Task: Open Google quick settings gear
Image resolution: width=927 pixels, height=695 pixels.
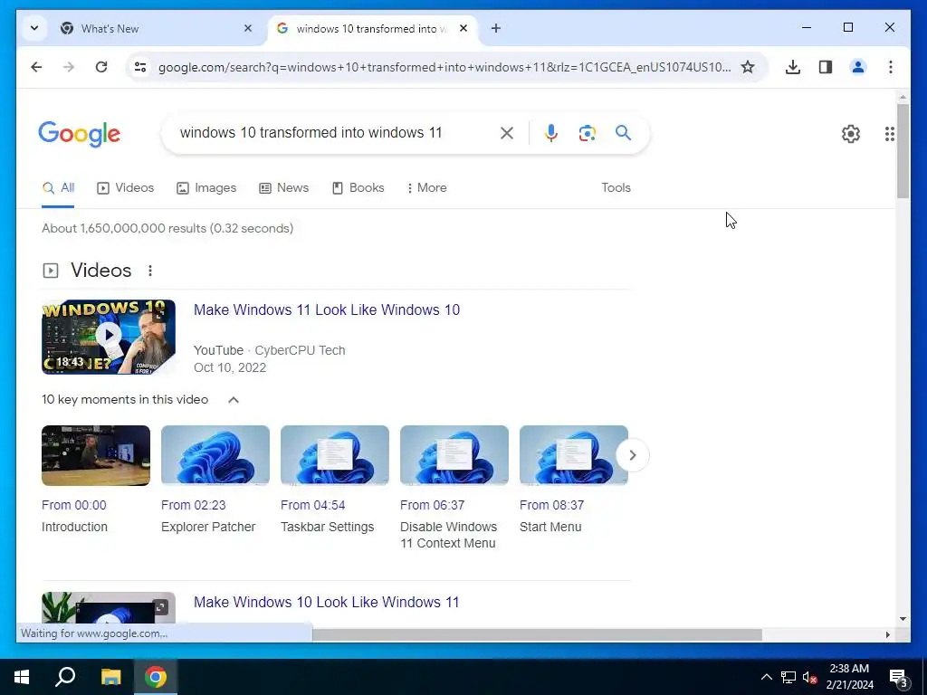Action: pos(851,134)
